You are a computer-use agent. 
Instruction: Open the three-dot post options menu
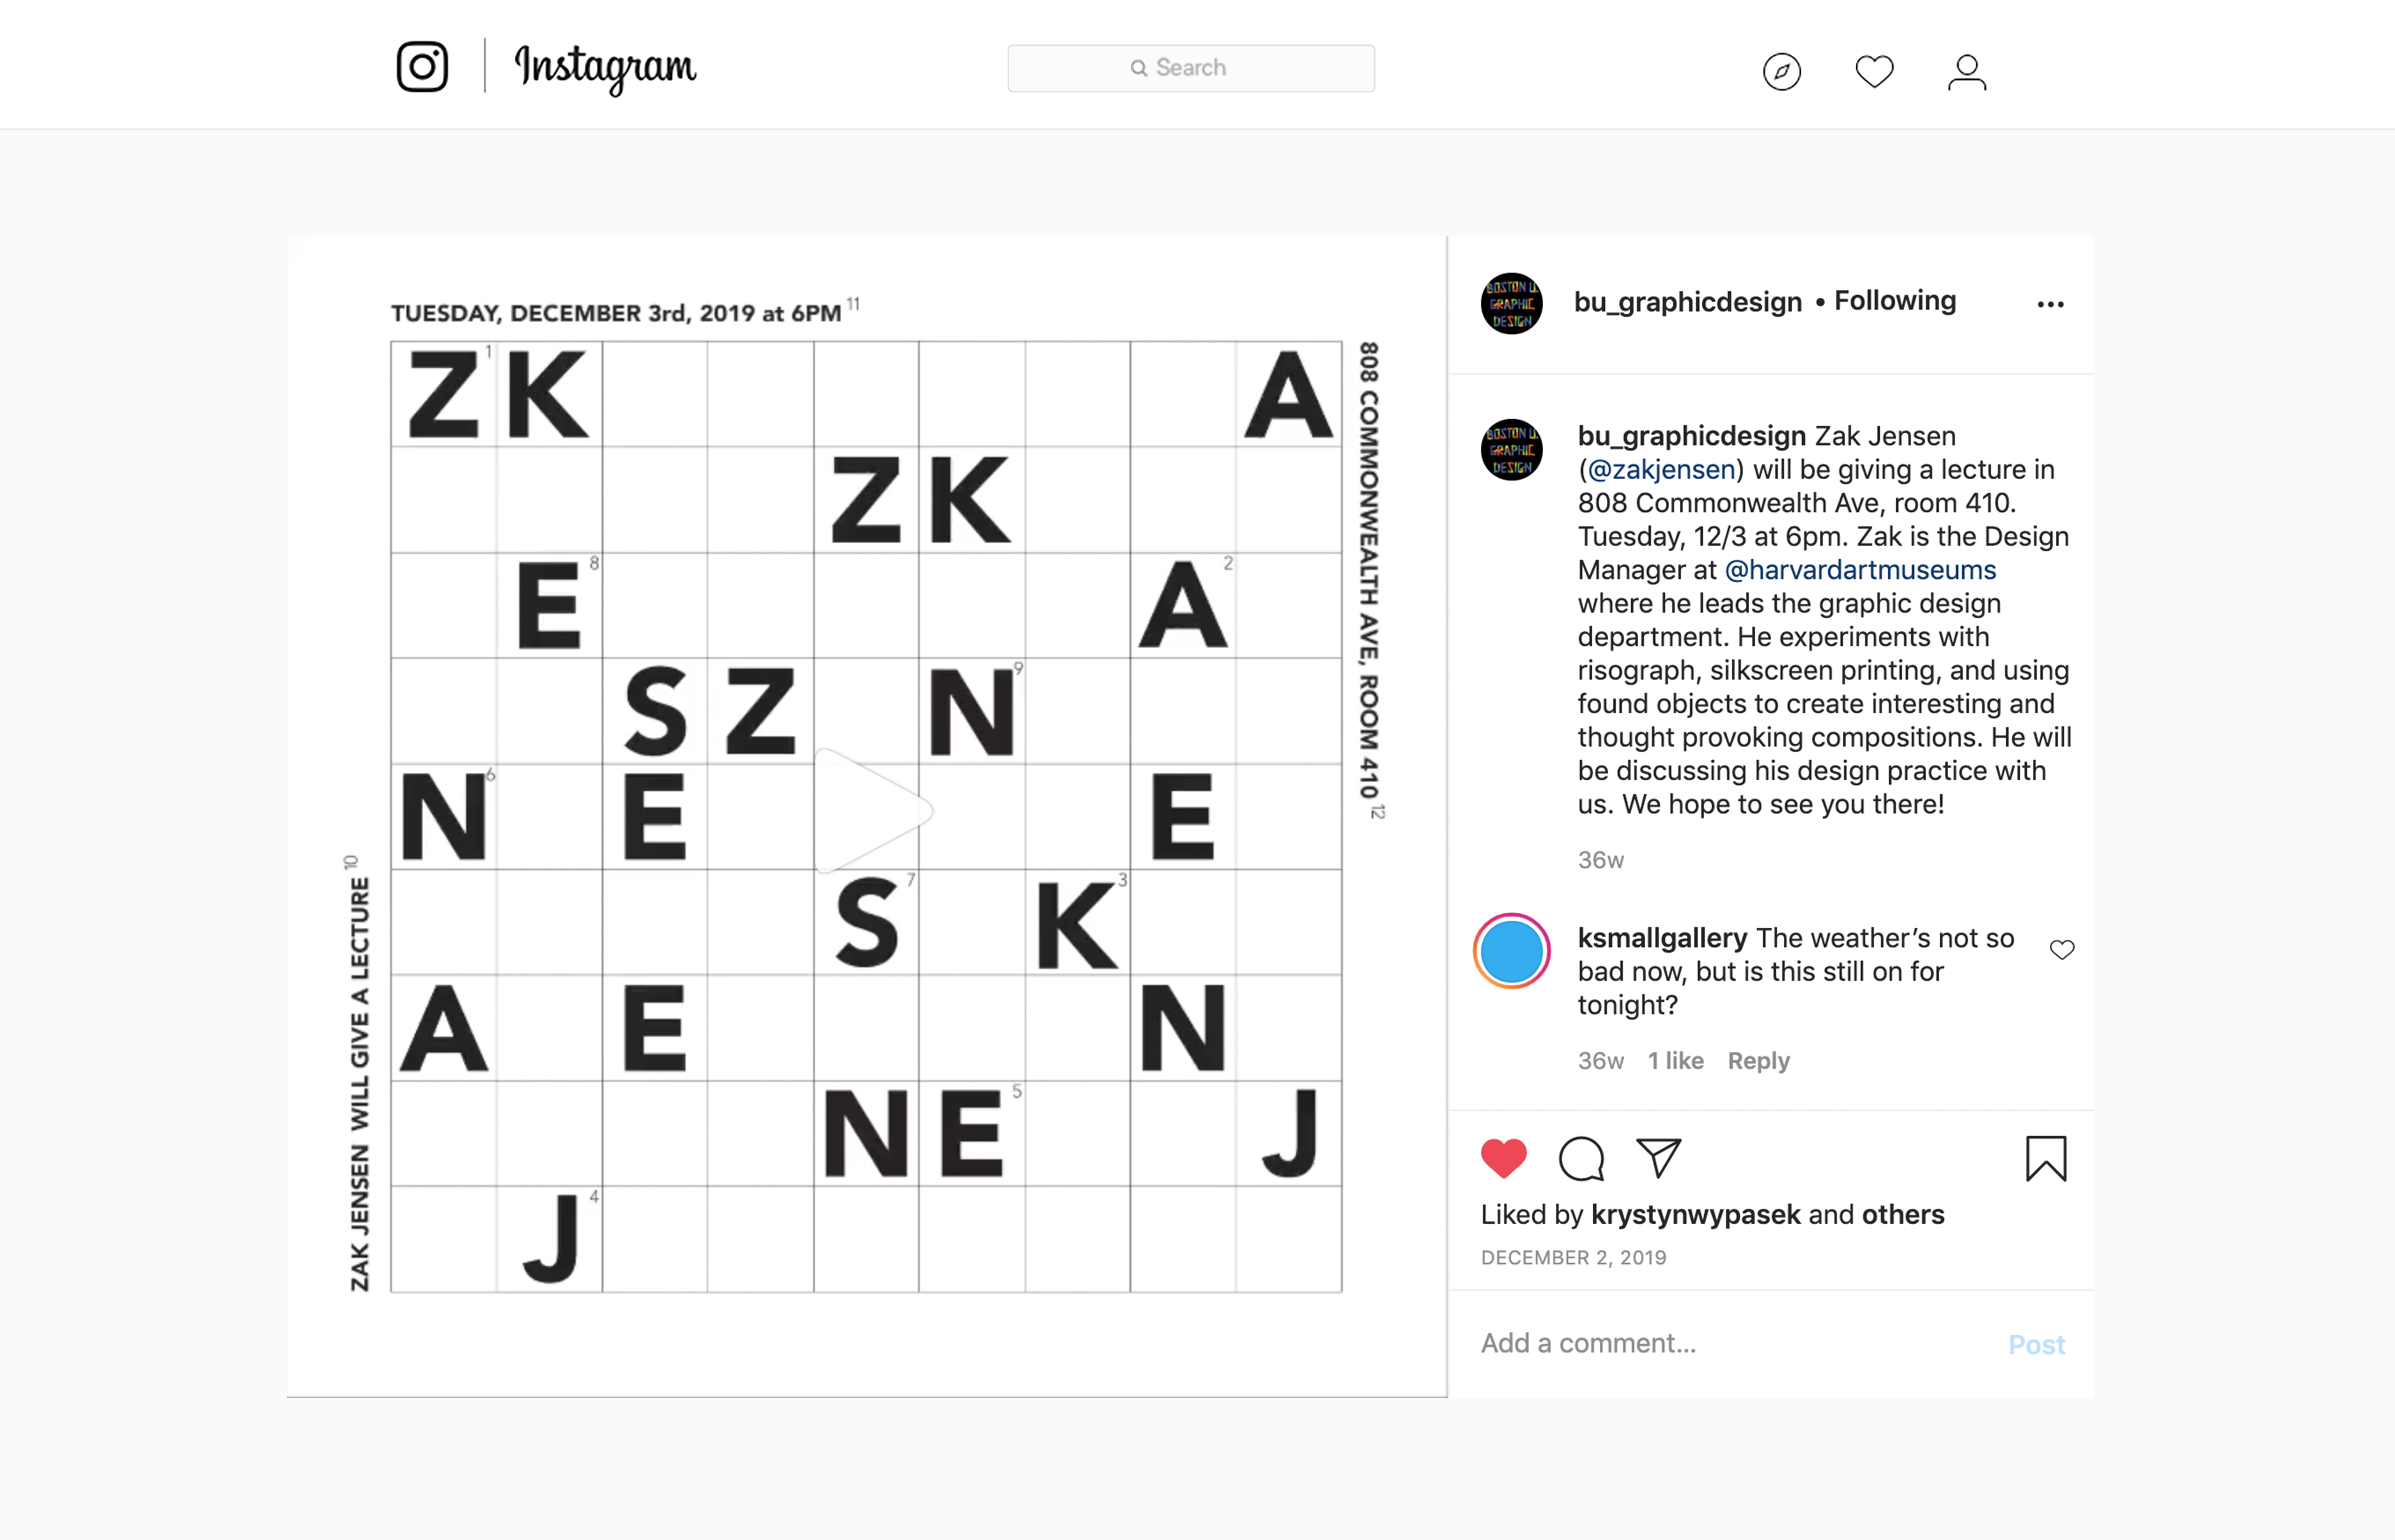click(x=2050, y=304)
